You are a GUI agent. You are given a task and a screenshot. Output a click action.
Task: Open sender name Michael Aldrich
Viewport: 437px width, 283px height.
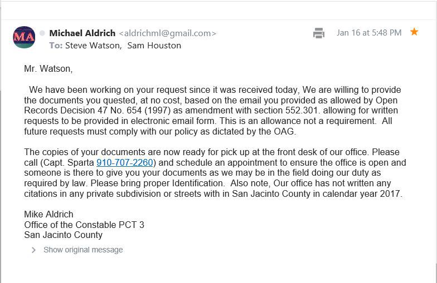(82, 33)
